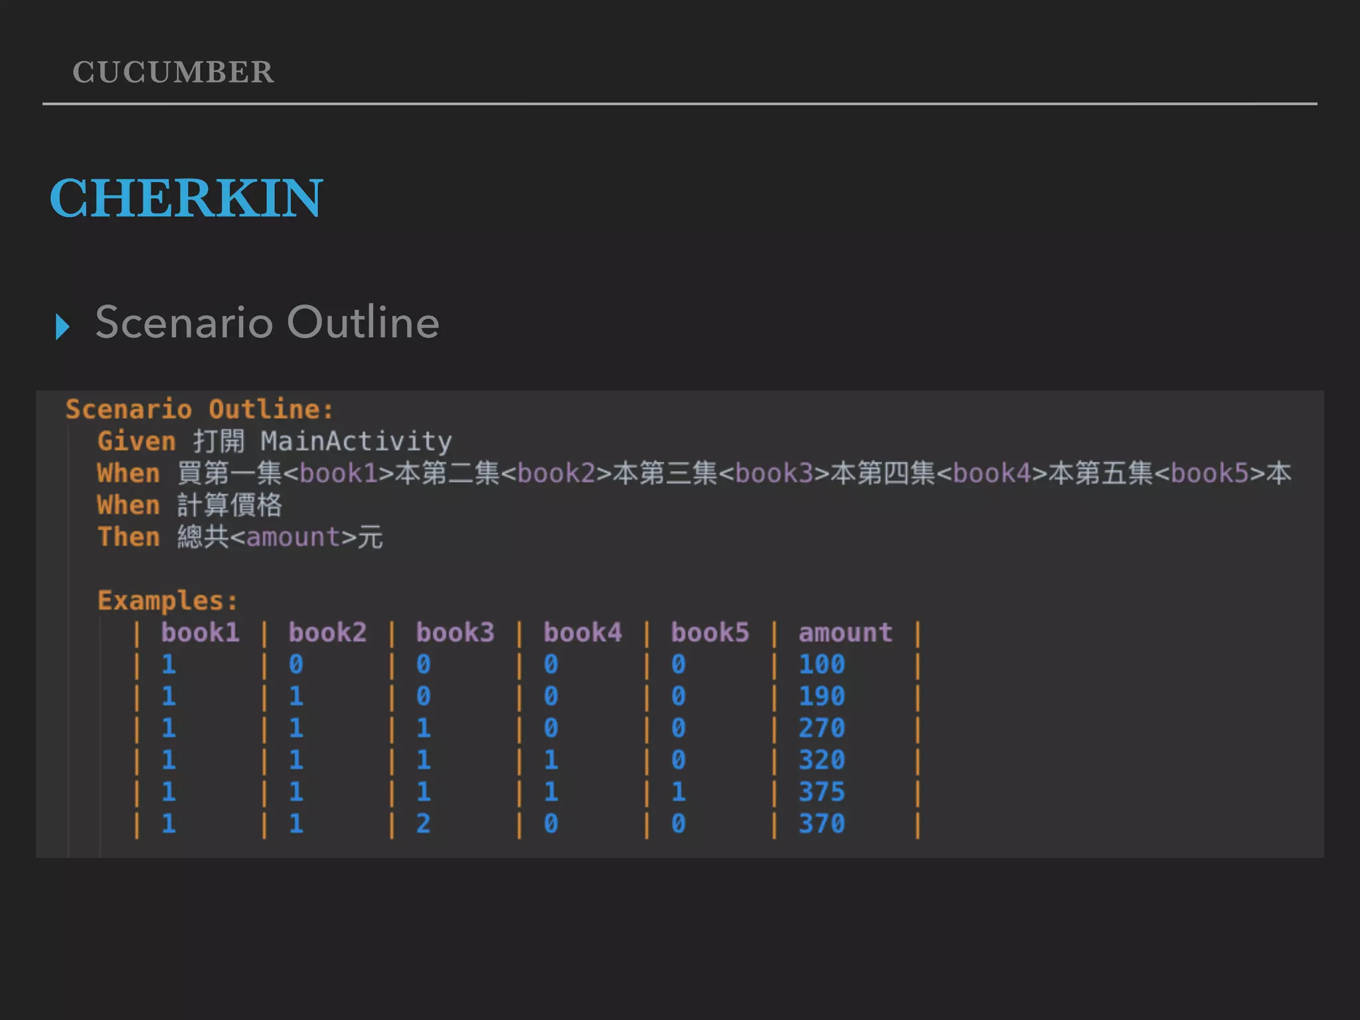Image resolution: width=1360 pixels, height=1020 pixels.
Task: Click 'MainActivity' in the Given line
Action: [356, 442]
